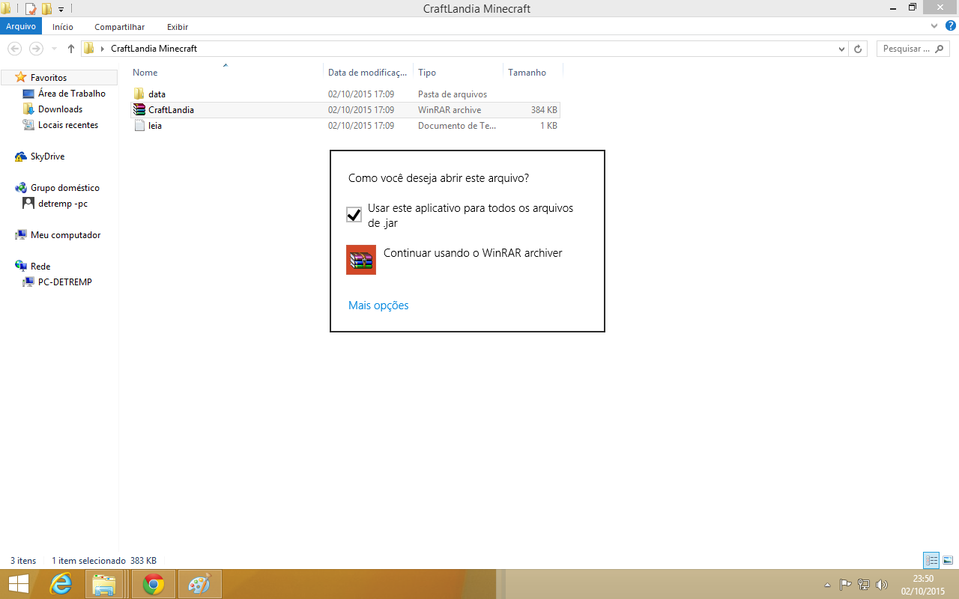The height and width of the screenshot is (599, 959).
Task: Open the quick access toolbar customize dropdown
Action: (61, 10)
